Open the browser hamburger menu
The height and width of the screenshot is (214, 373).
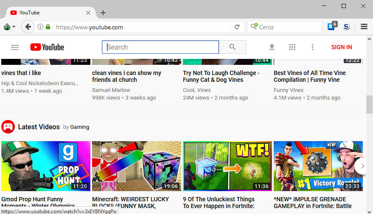(x=364, y=27)
